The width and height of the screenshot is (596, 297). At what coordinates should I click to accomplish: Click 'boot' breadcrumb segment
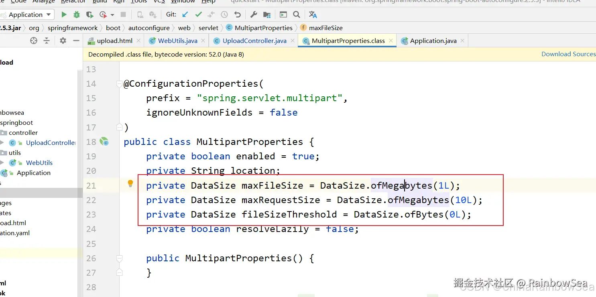click(113, 28)
